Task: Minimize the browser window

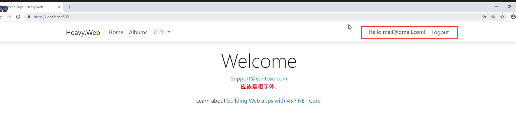Action: pos(496,6)
